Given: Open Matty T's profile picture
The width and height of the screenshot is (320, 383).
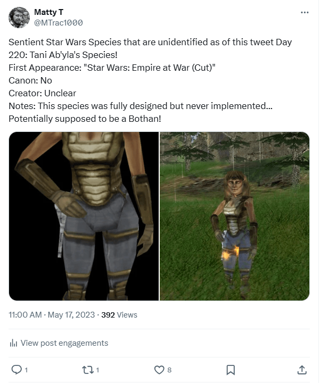Looking at the screenshot, I should (19, 18).
